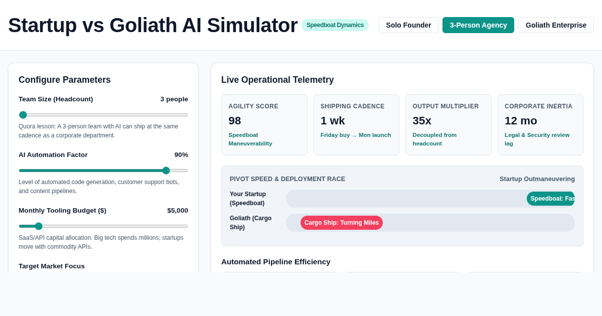
Task: Click the 'Goliath (Cargo Ship)' label
Action: click(251, 223)
